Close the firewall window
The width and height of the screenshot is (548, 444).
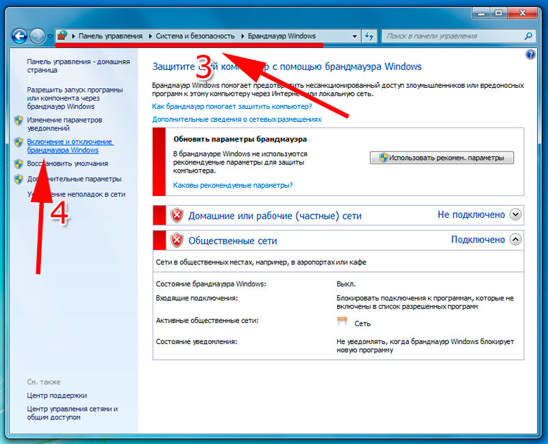point(522,13)
